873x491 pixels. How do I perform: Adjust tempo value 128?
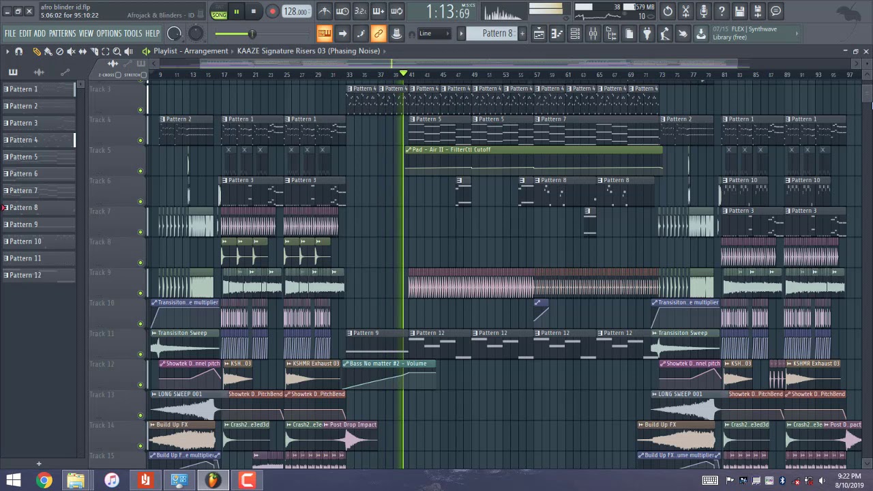point(295,12)
